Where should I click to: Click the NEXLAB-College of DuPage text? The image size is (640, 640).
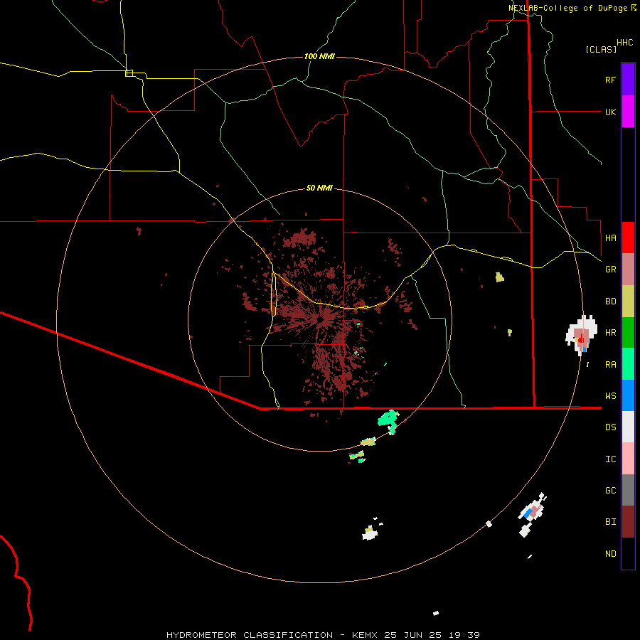pyautogui.click(x=567, y=8)
